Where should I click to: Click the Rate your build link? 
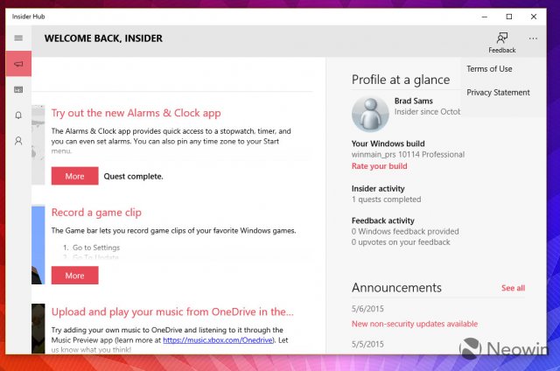click(379, 166)
